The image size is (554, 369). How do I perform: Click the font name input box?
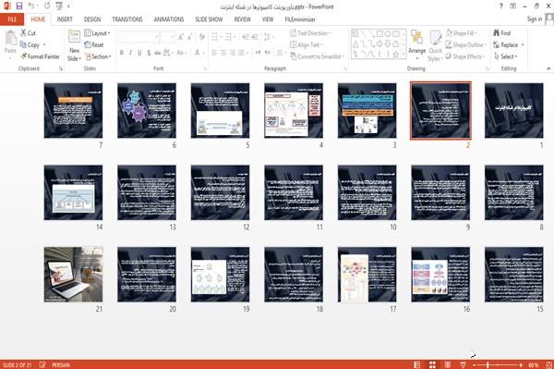coord(138,37)
